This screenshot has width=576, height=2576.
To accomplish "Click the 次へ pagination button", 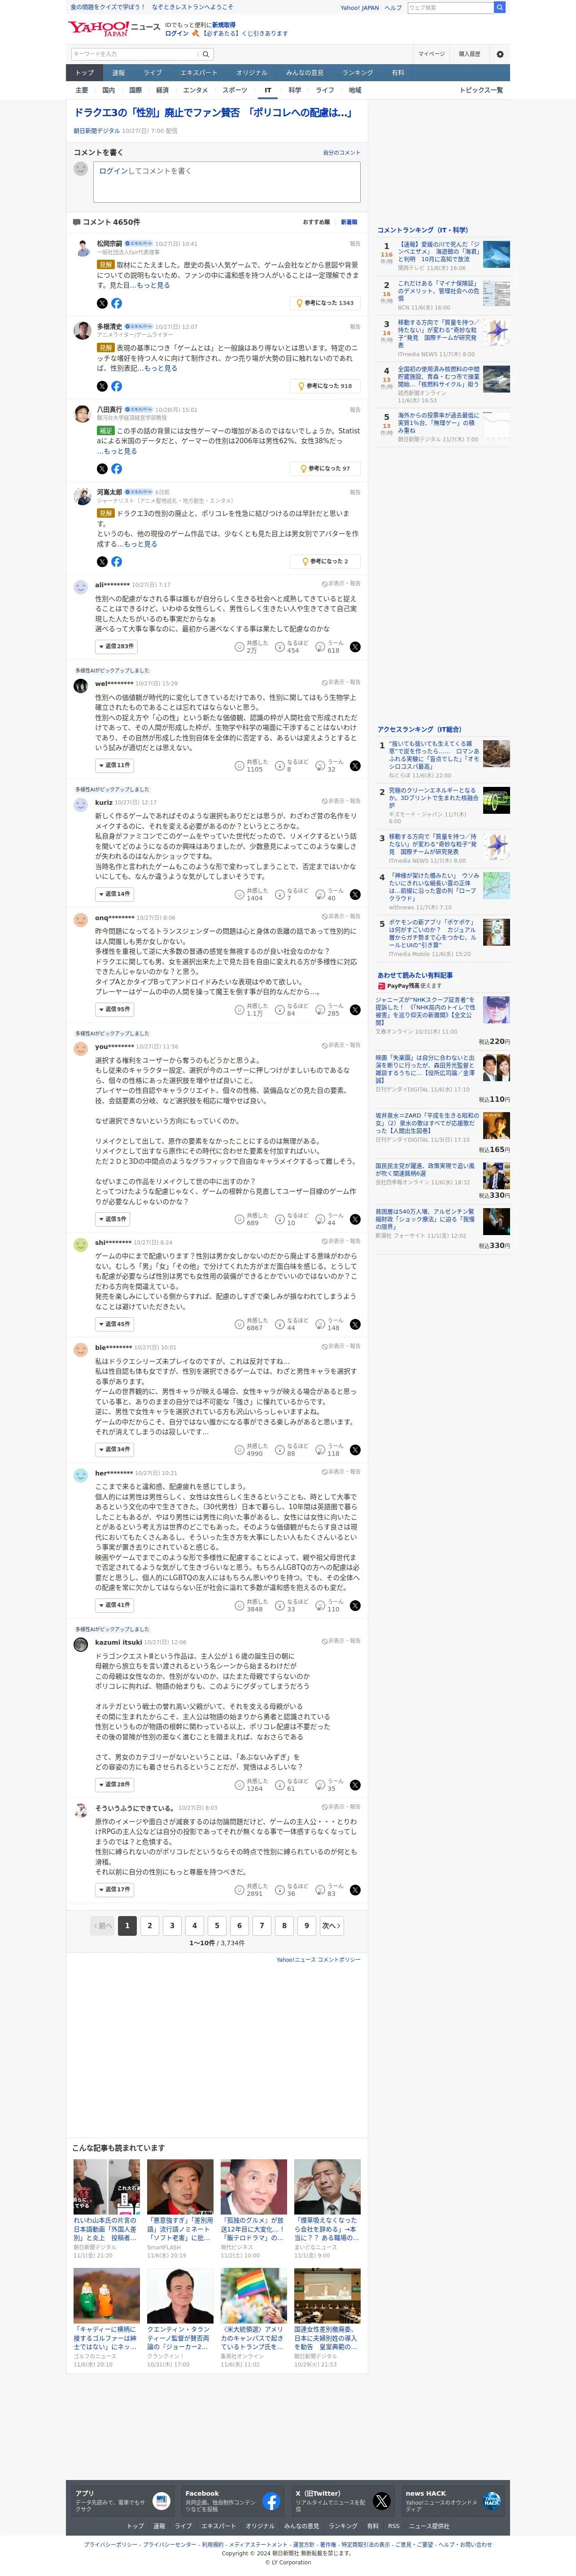I will click(331, 1925).
